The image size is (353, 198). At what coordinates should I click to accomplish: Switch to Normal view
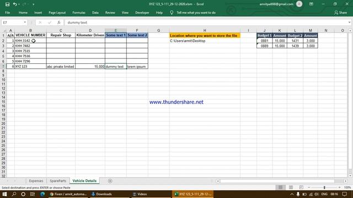click(280, 187)
